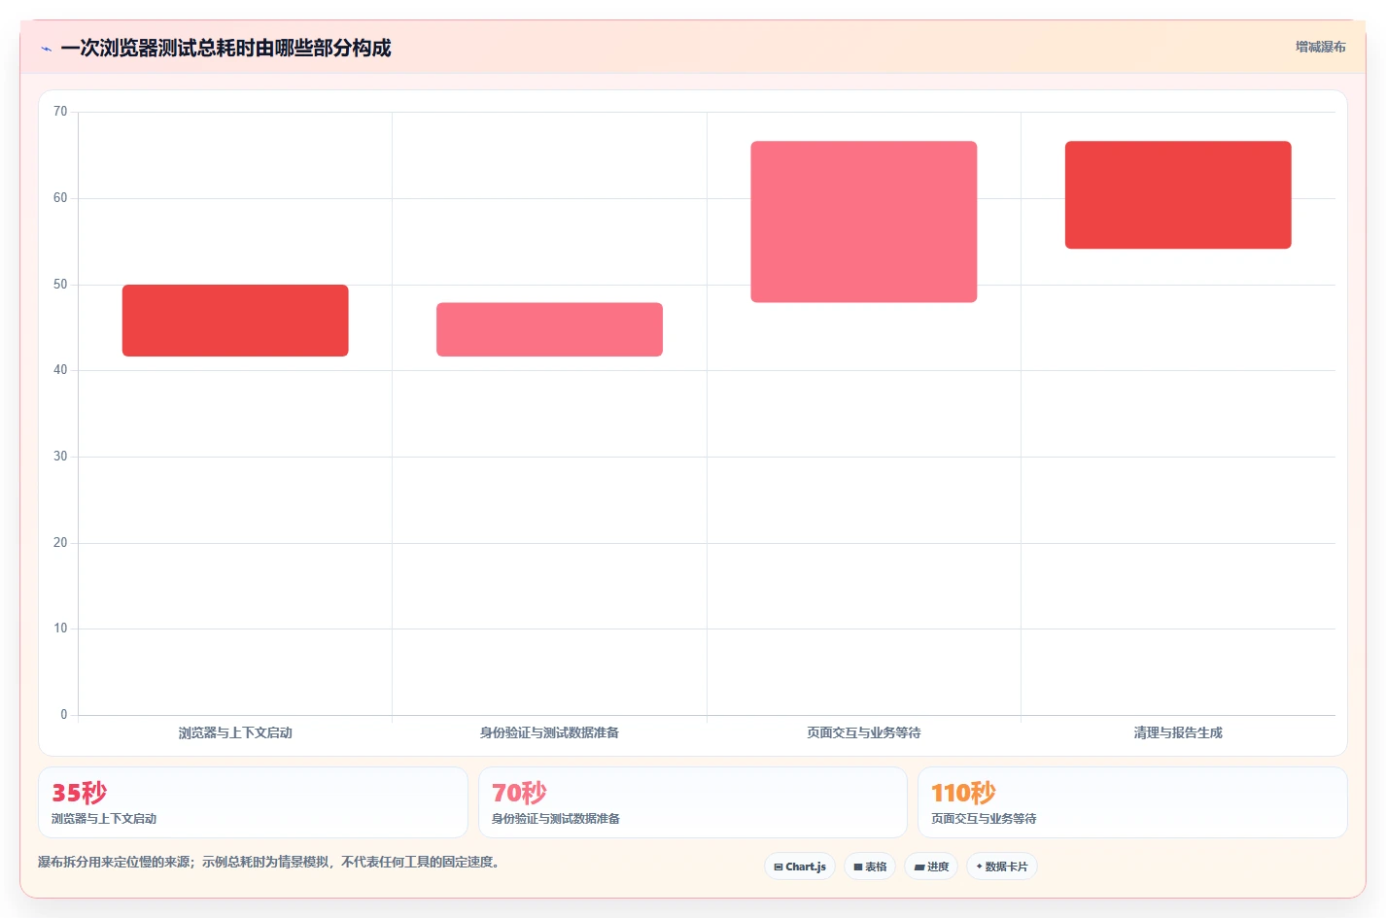Click the x-axis label 浏览器与上下文启动
Screen dimensions: 1386x918
pos(235,732)
